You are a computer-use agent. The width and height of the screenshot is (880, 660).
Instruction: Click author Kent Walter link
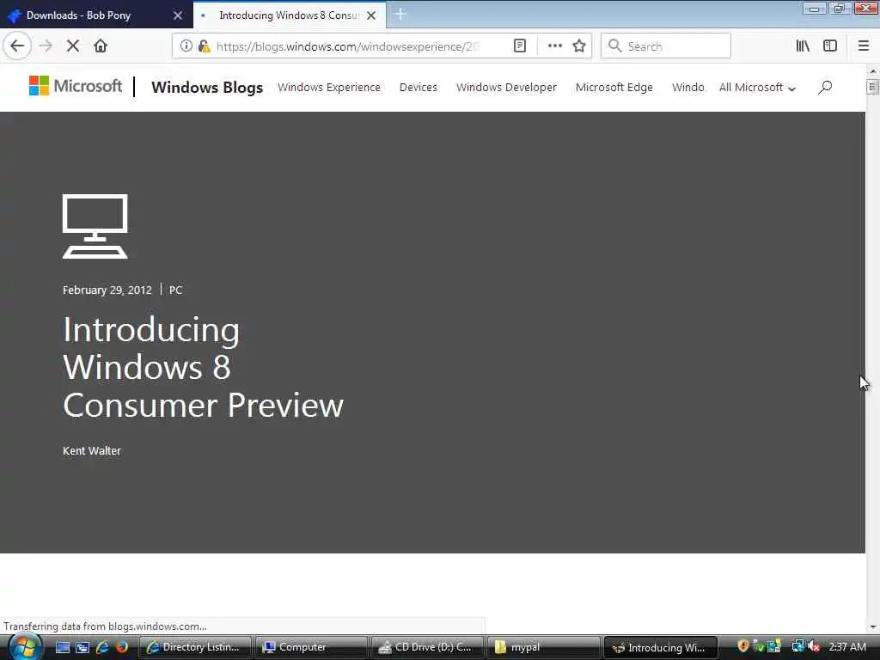click(92, 450)
